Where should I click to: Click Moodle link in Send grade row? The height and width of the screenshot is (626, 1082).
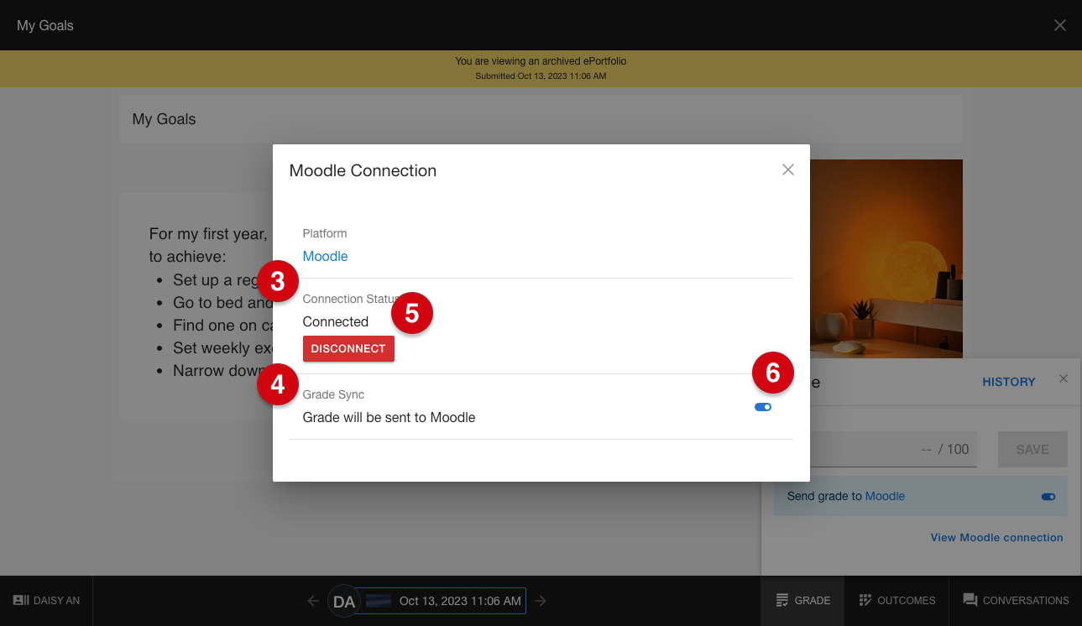click(885, 496)
